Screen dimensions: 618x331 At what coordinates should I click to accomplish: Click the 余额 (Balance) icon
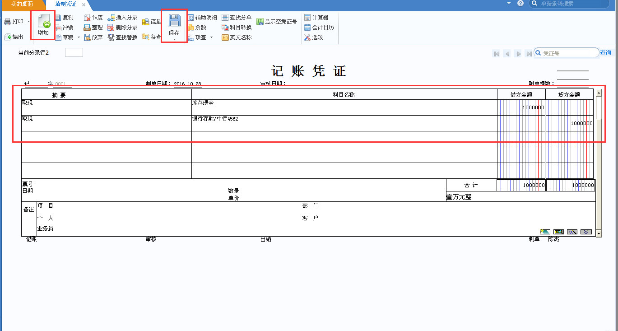click(191, 28)
